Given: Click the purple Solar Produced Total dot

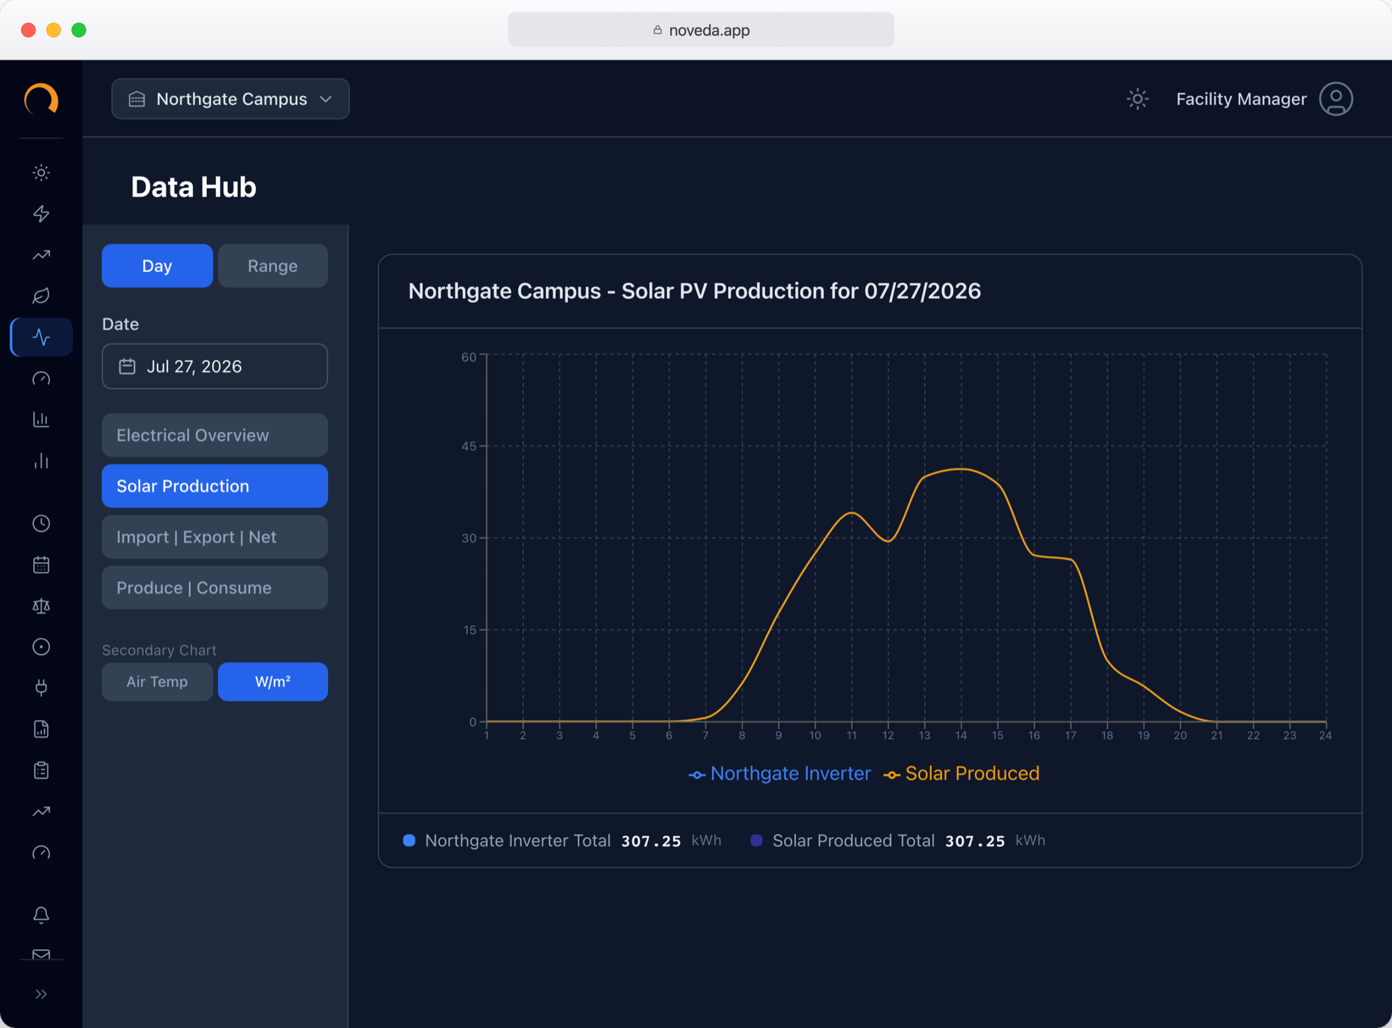Looking at the screenshot, I should pyautogui.click(x=756, y=840).
